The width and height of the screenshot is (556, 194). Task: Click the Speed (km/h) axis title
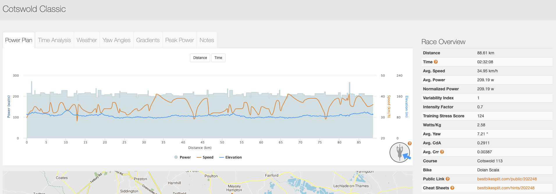[x=389, y=107]
